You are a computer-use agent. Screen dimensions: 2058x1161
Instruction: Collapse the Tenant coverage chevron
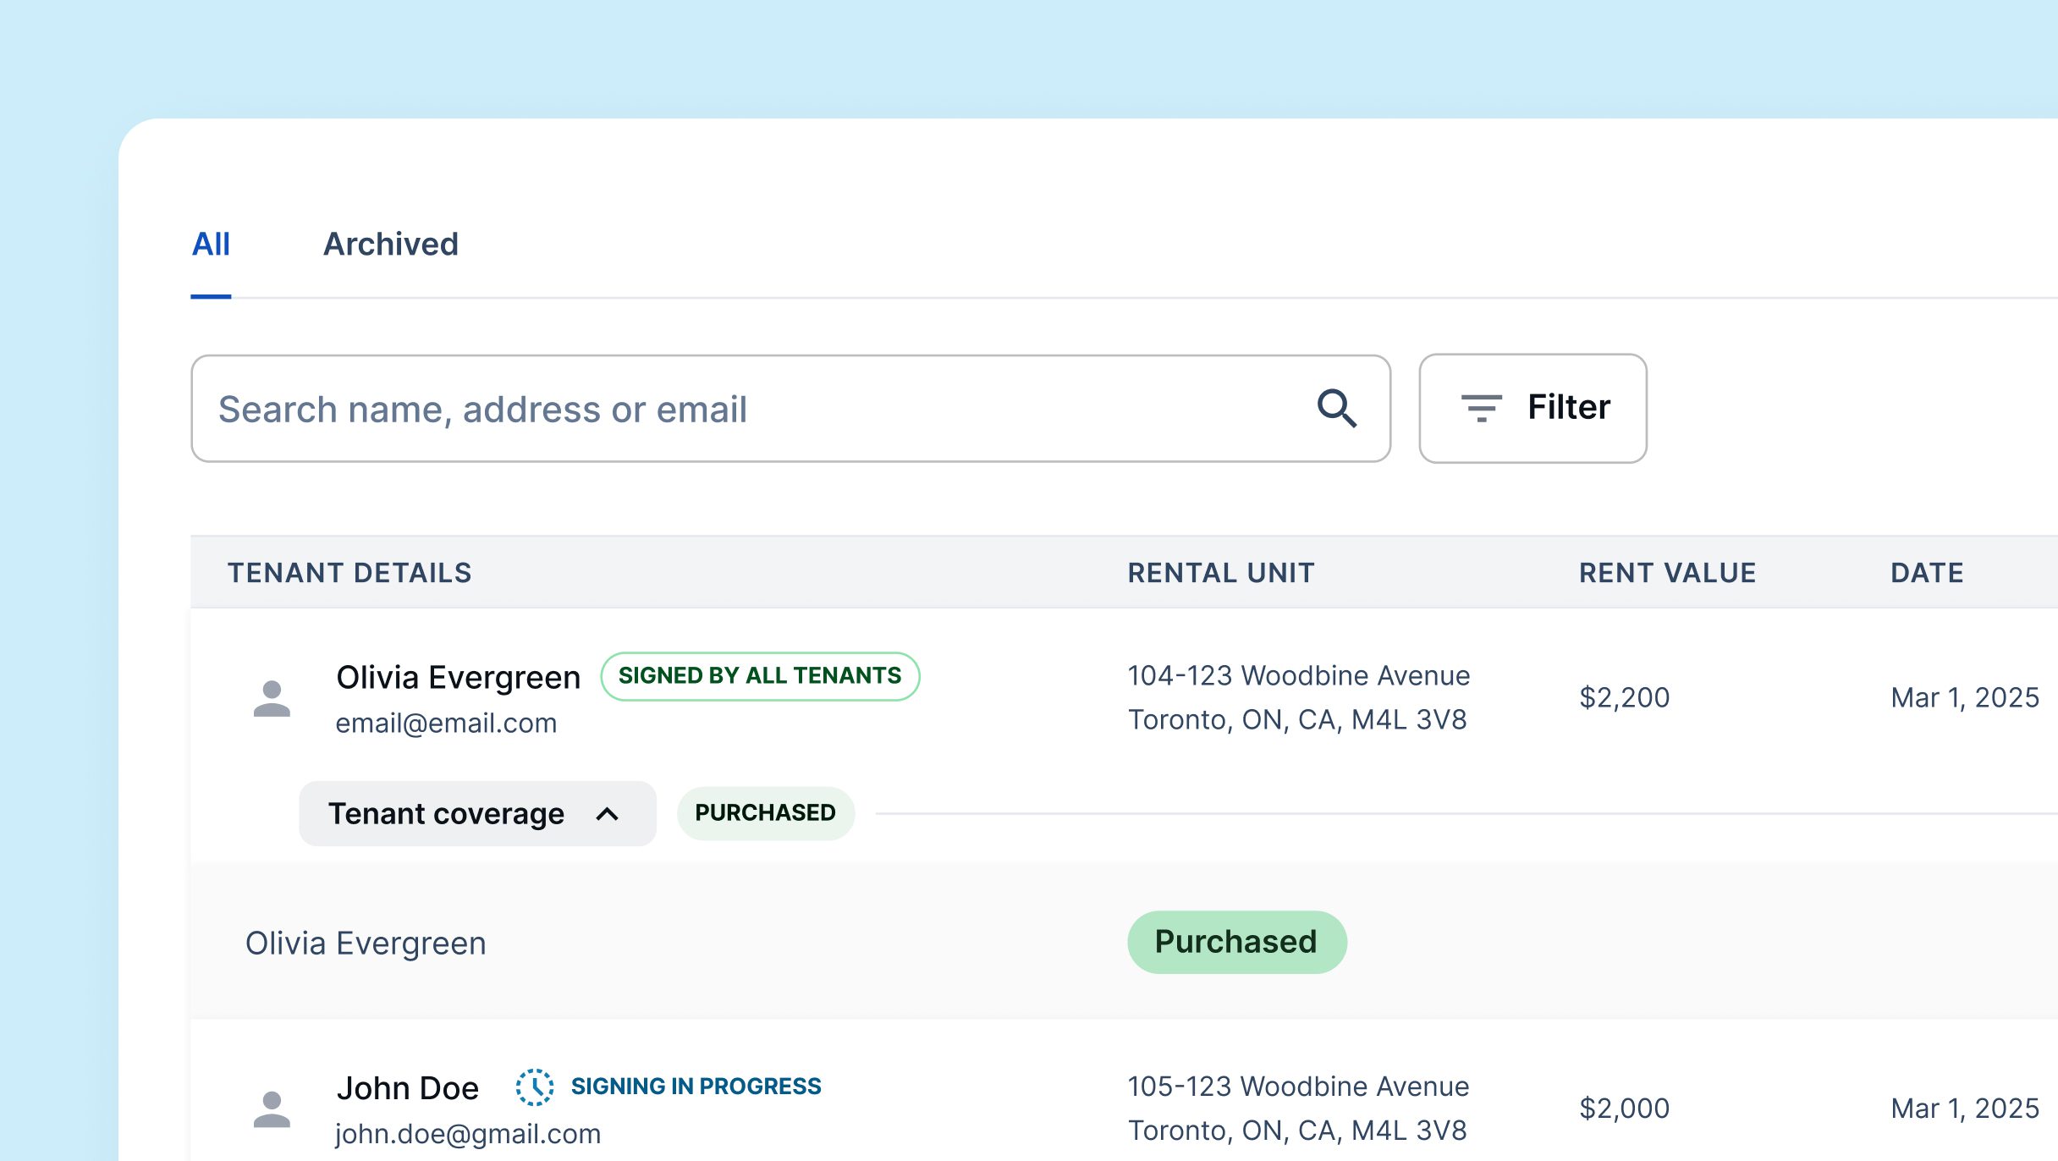608,814
